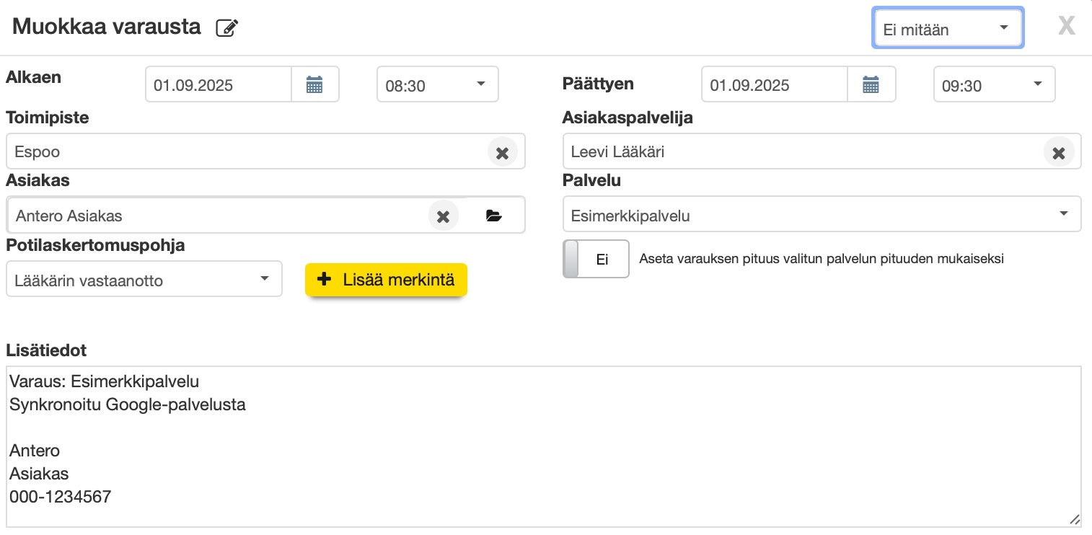
Task: Click the edit pencil icon beside Muokkaa varausta
Action: tap(227, 29)
